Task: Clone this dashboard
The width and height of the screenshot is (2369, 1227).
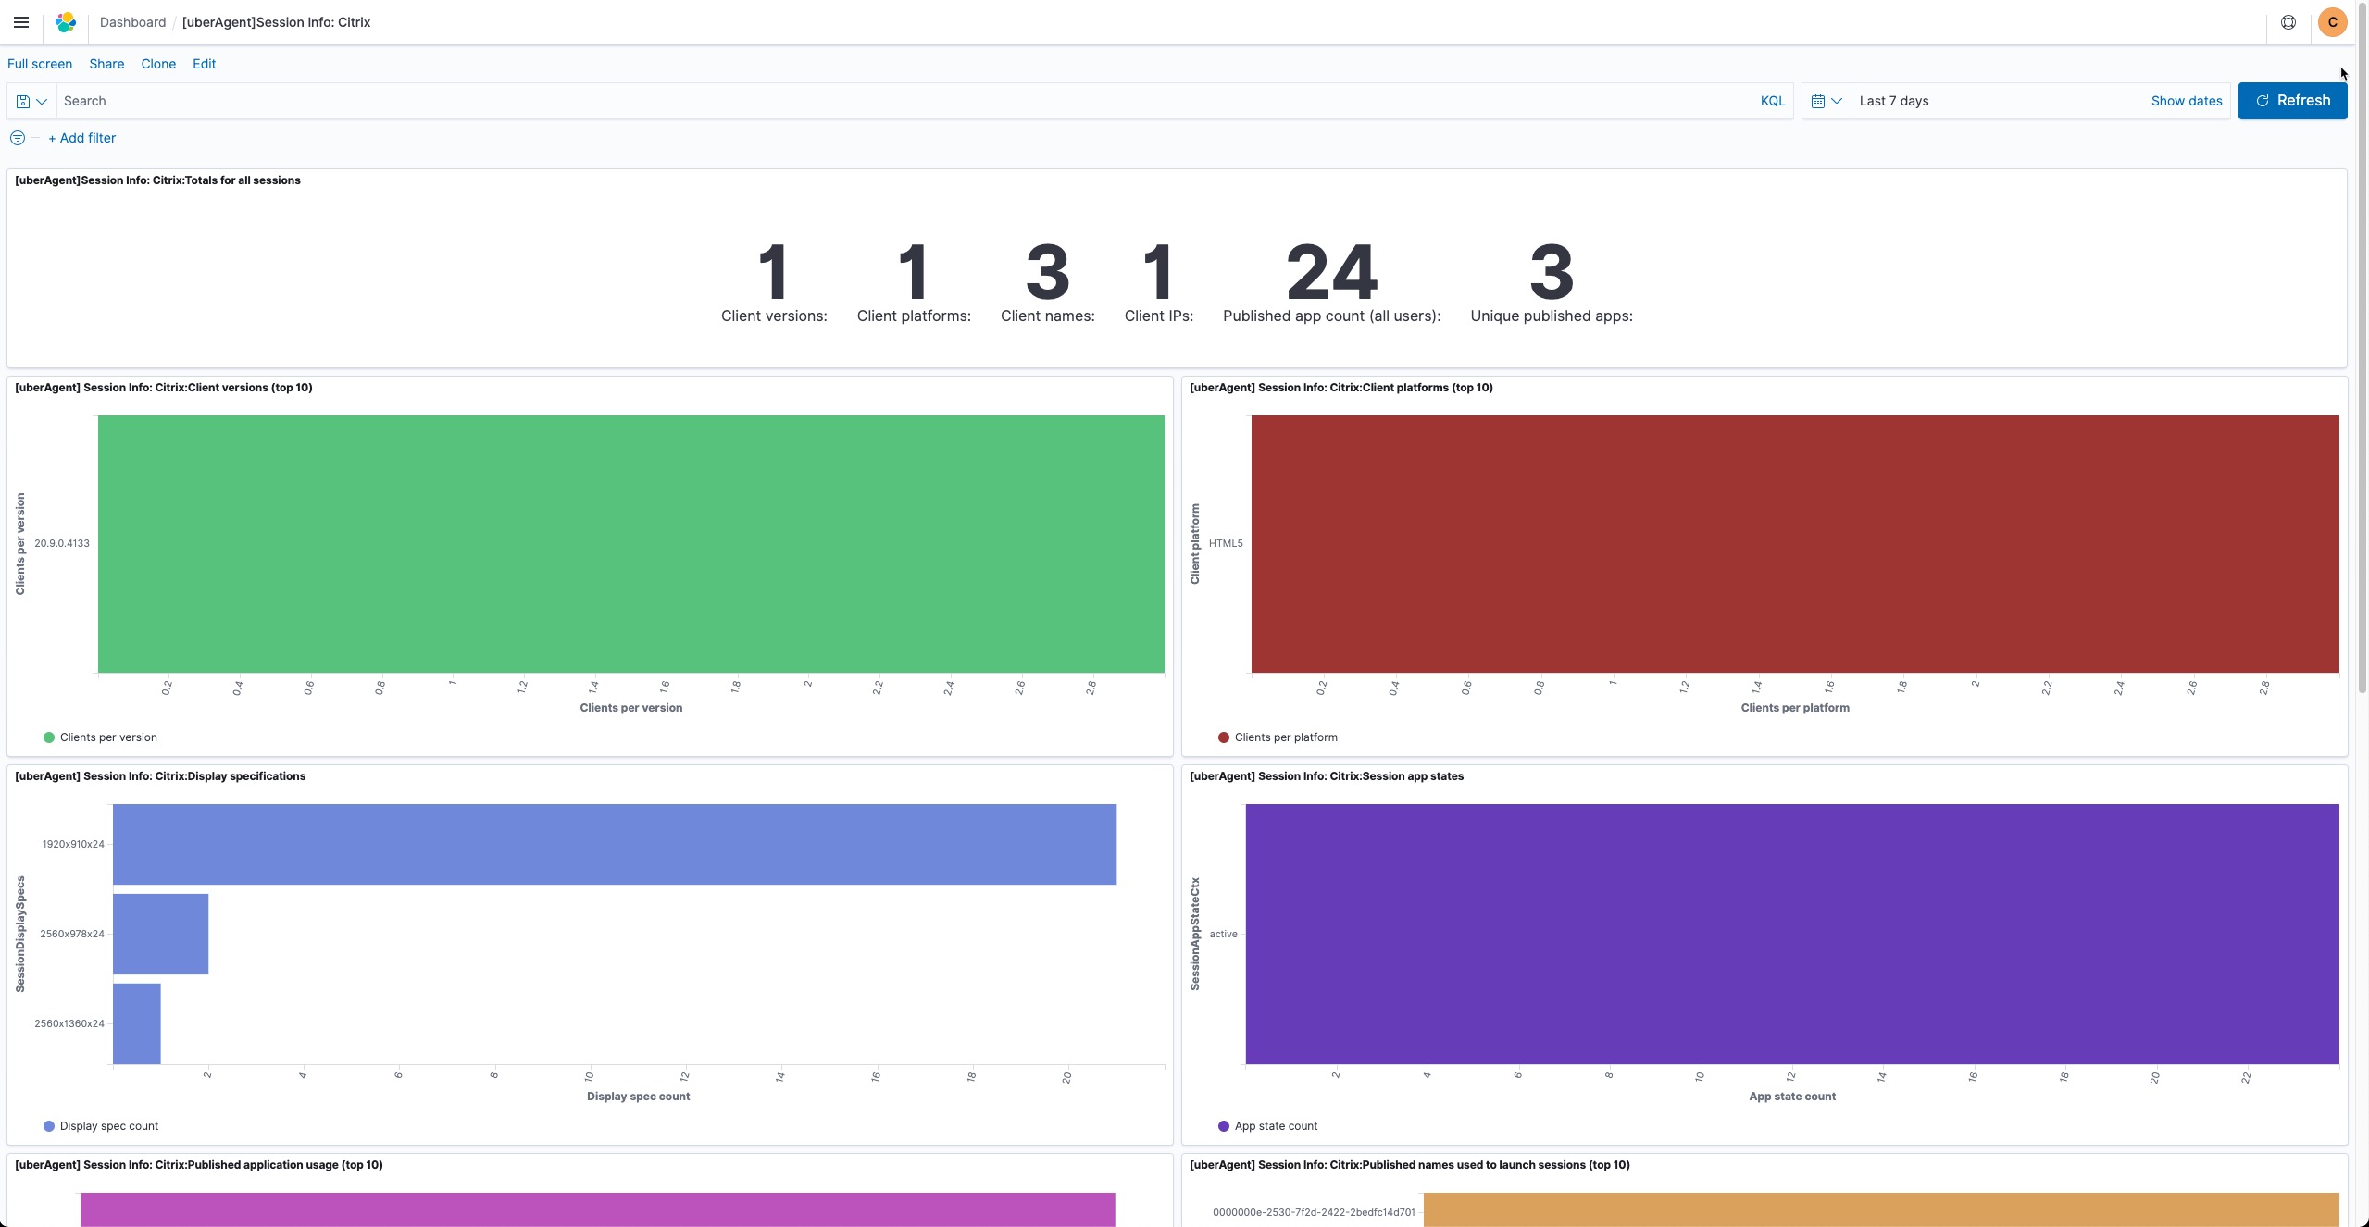Action: click(x=158, y=64)
